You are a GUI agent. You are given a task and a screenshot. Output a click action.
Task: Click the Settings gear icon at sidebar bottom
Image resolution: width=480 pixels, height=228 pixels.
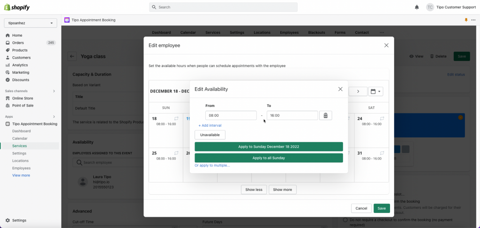click(x=7, y=220)
